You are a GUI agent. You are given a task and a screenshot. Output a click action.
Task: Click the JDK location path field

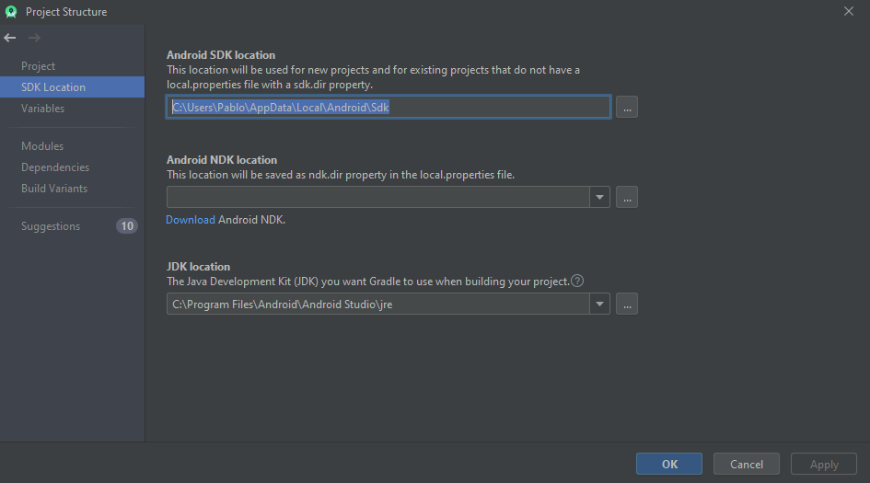377,304
